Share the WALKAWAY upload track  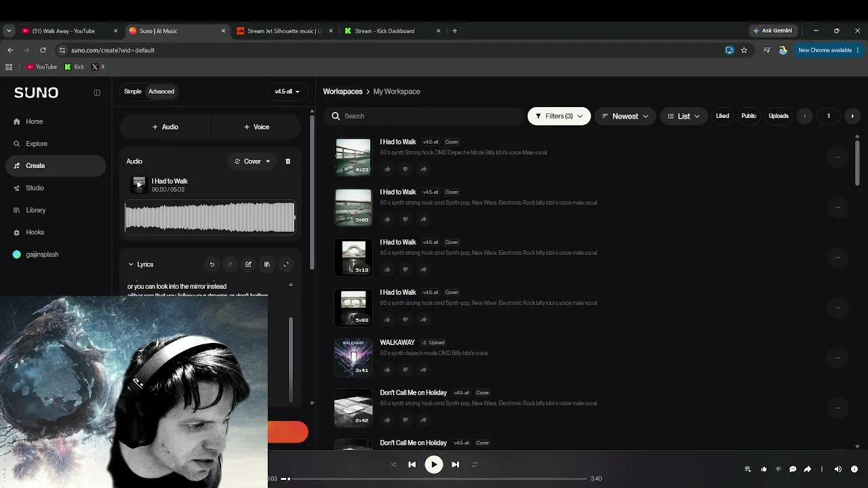[424, 369]
